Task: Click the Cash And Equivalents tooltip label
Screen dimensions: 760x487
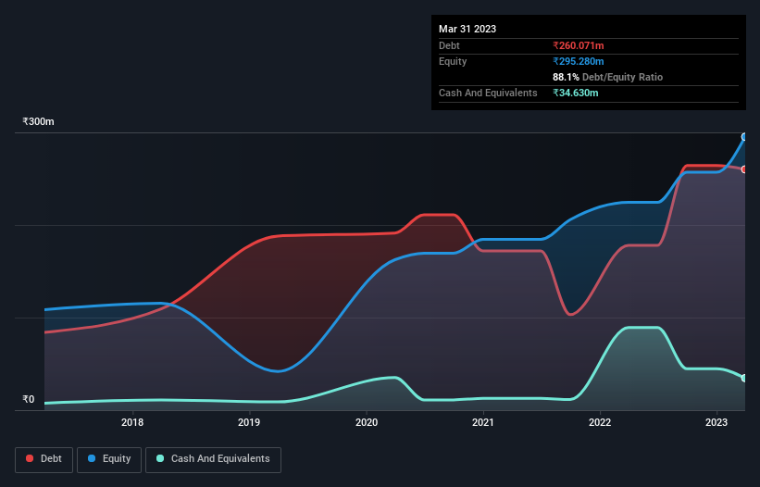Action: click(488, 93)
